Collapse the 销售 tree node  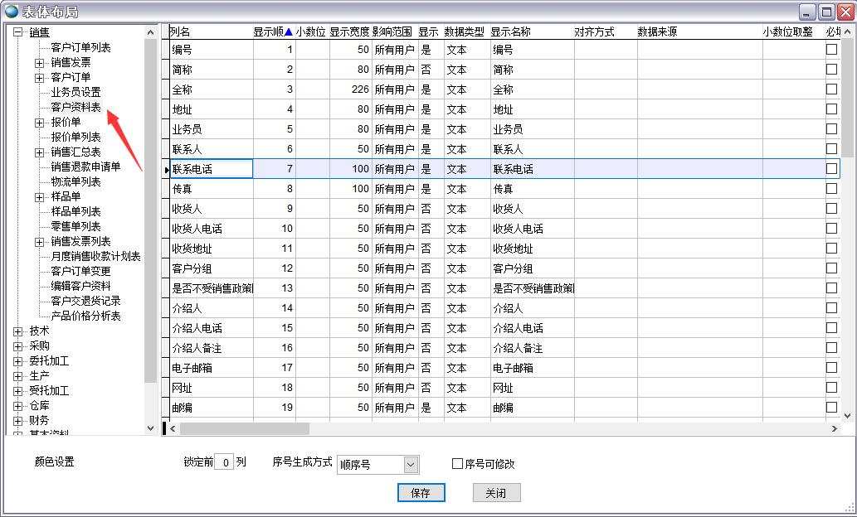(x=18, y=32)
